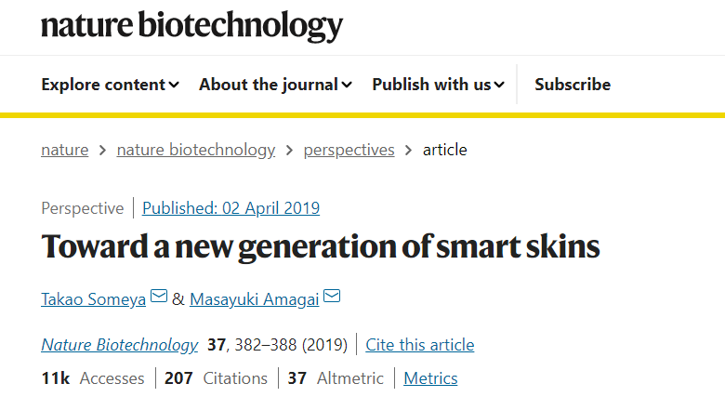Select the article title heading
Screen dimensions: 725x397
(321, 246)
